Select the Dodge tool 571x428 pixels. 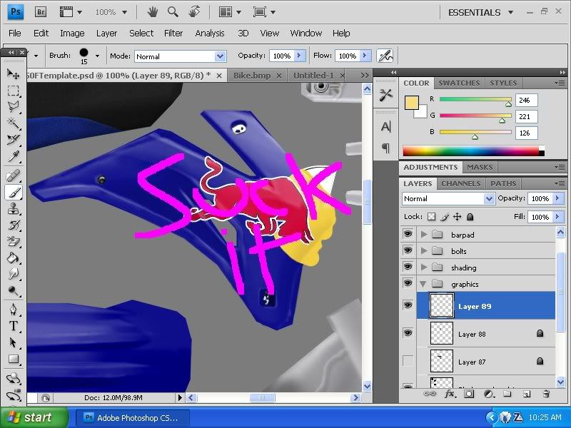pyautogui.click(x=13, y=291)
